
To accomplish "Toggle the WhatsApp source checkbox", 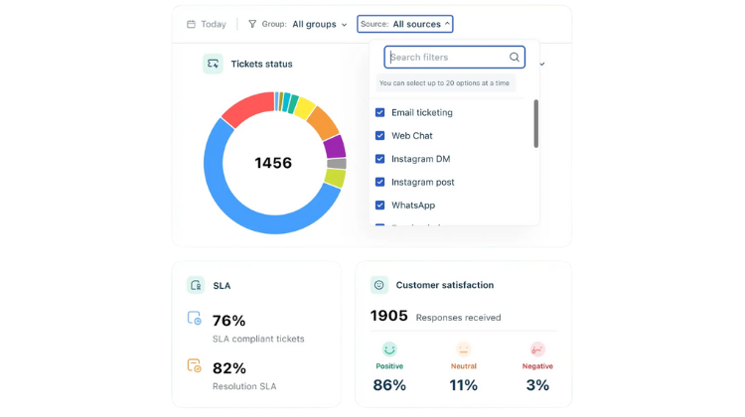I will click(x=379, y=206).
